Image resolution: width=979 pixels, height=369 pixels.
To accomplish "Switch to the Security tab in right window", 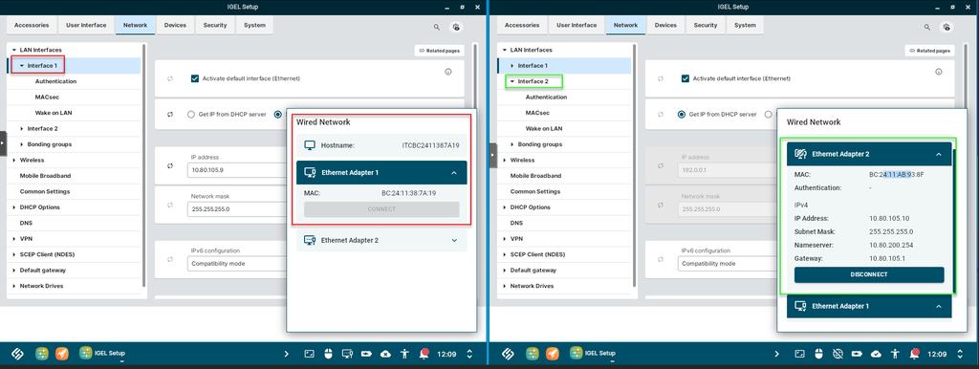I will 706,25.
